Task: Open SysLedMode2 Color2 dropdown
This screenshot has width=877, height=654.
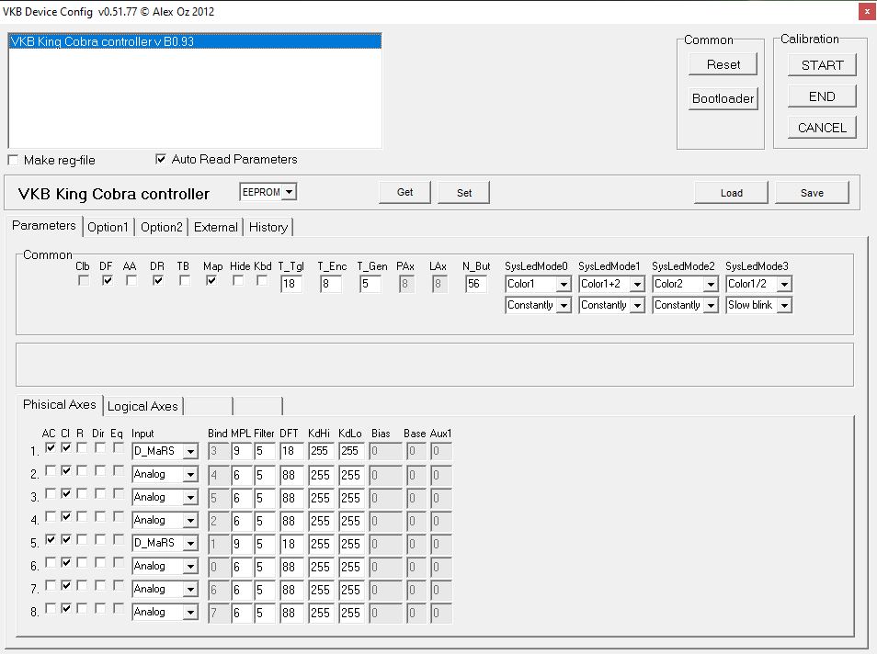Action: tap(711, 284)
